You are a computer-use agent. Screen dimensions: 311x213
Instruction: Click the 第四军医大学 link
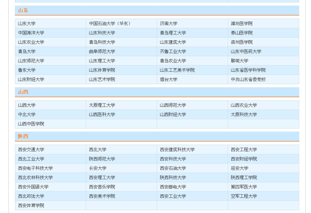(244, 187)
